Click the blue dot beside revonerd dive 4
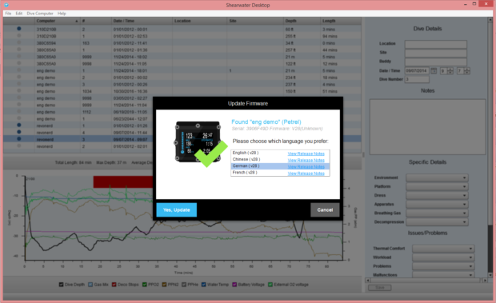The image size is (496, 303). [x=19, y=132]
